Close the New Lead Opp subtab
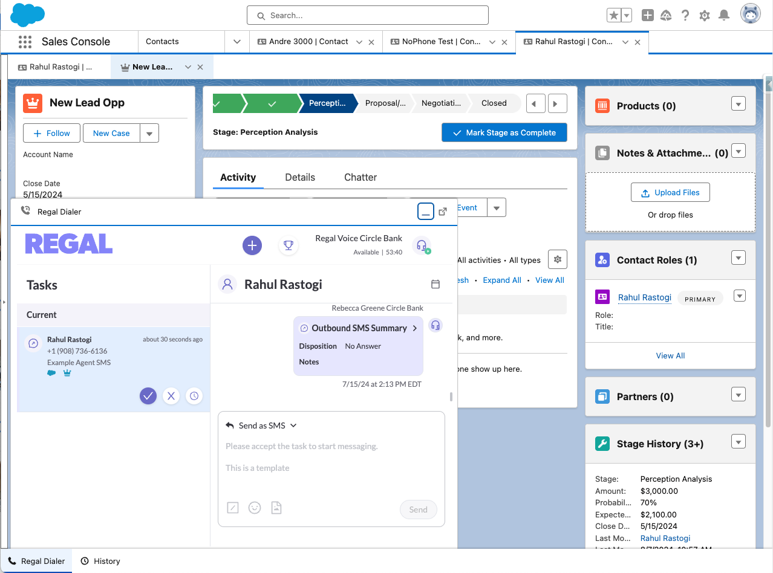The width and height of the screenshot is (773, 573). click(x=200, y=67)
